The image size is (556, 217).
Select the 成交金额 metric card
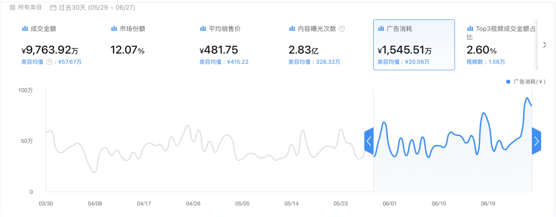(58, 45)
